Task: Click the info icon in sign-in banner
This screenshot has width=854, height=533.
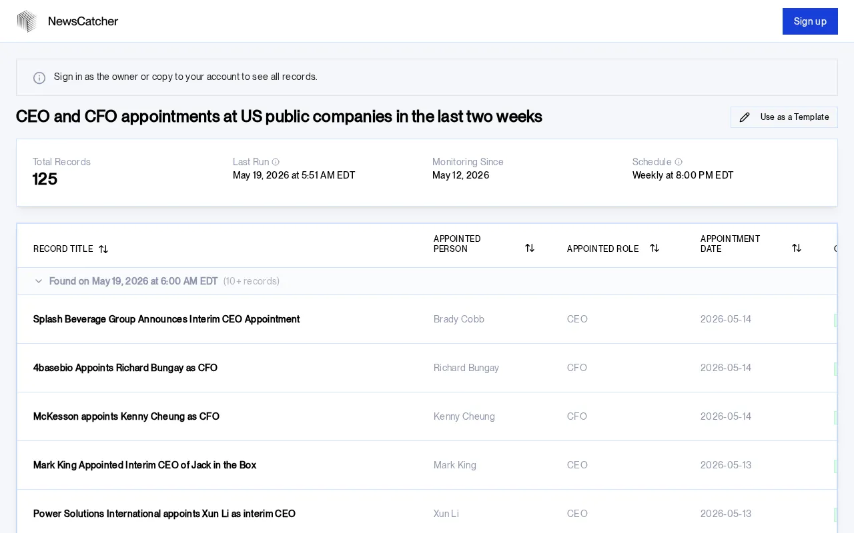Action: point(39,78)
